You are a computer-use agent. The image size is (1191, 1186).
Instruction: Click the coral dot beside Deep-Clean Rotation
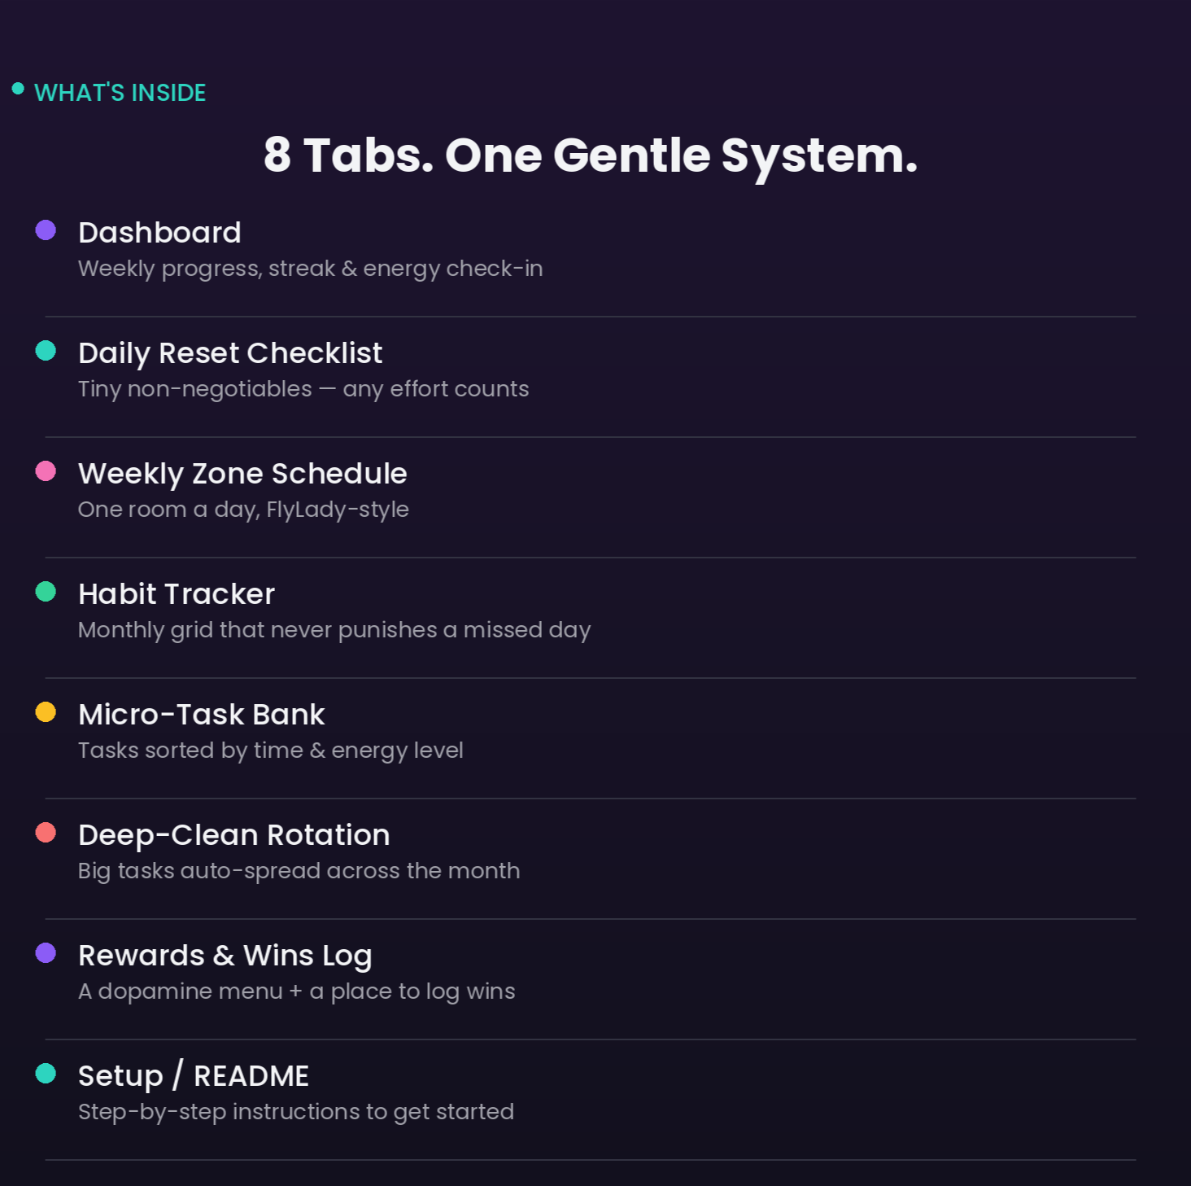46,833
